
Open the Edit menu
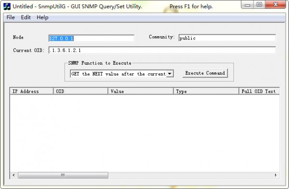click(x=26, y=17)
